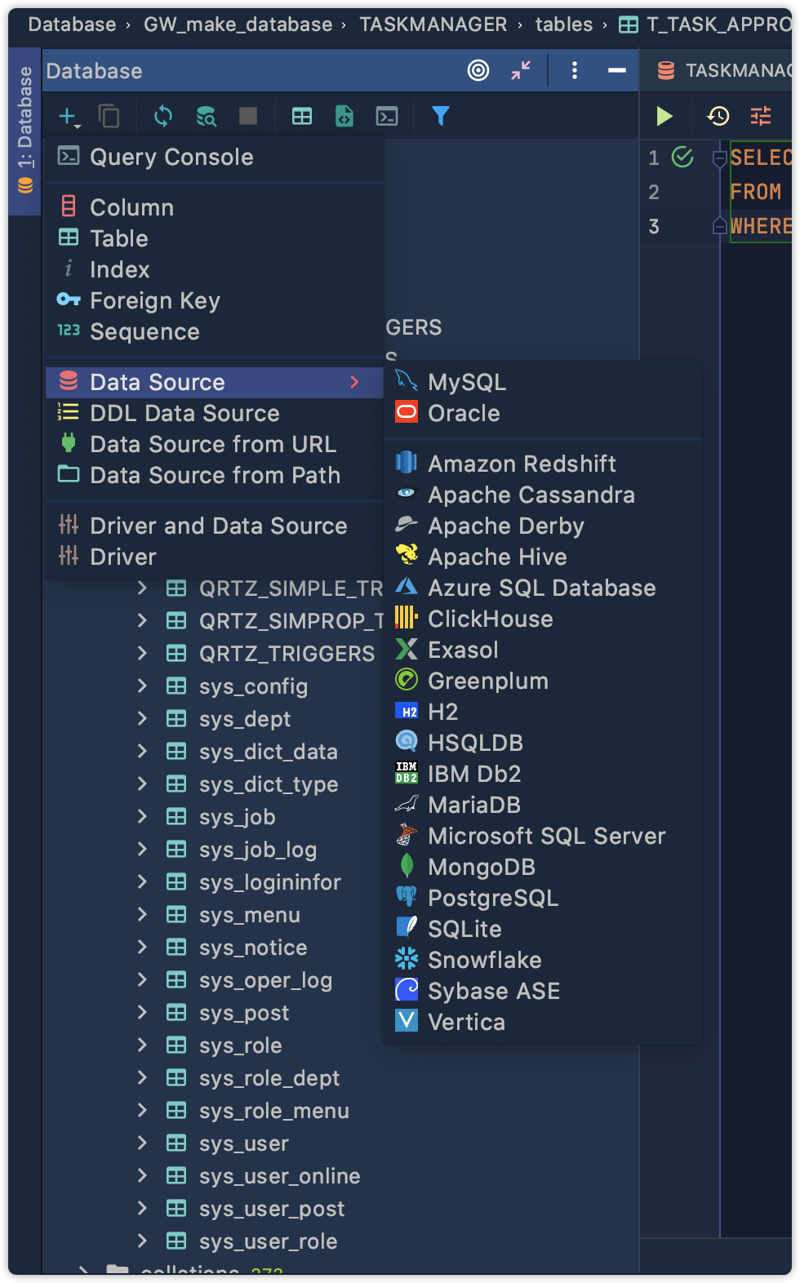This screenshot has height=1283, width=800.
Task: Select PostgreSQL data source
Action: point(543,898)
